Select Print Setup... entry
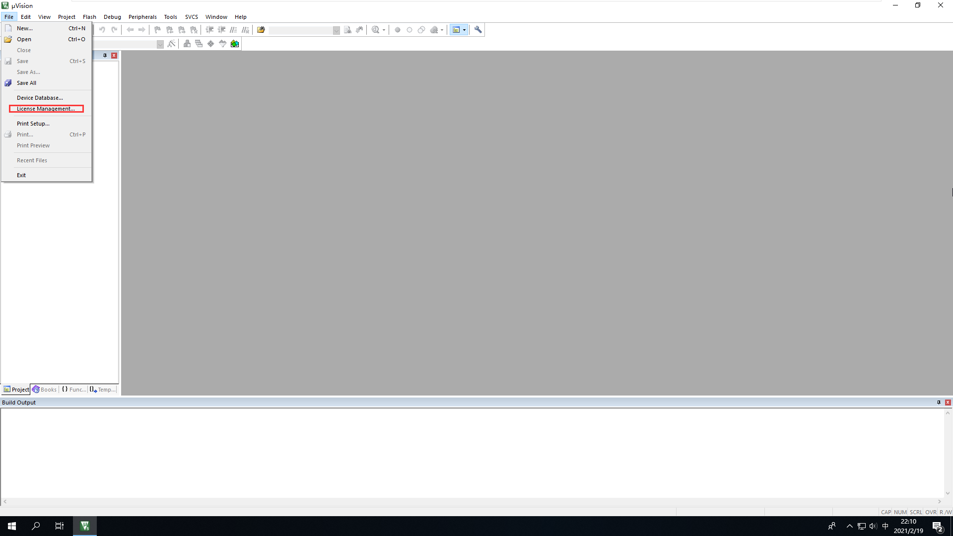This screenshot has height=536, width=953. click(x=47, y=124)
